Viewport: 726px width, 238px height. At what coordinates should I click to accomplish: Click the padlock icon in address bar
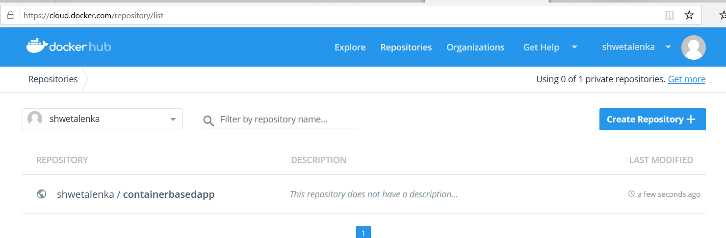10,15
